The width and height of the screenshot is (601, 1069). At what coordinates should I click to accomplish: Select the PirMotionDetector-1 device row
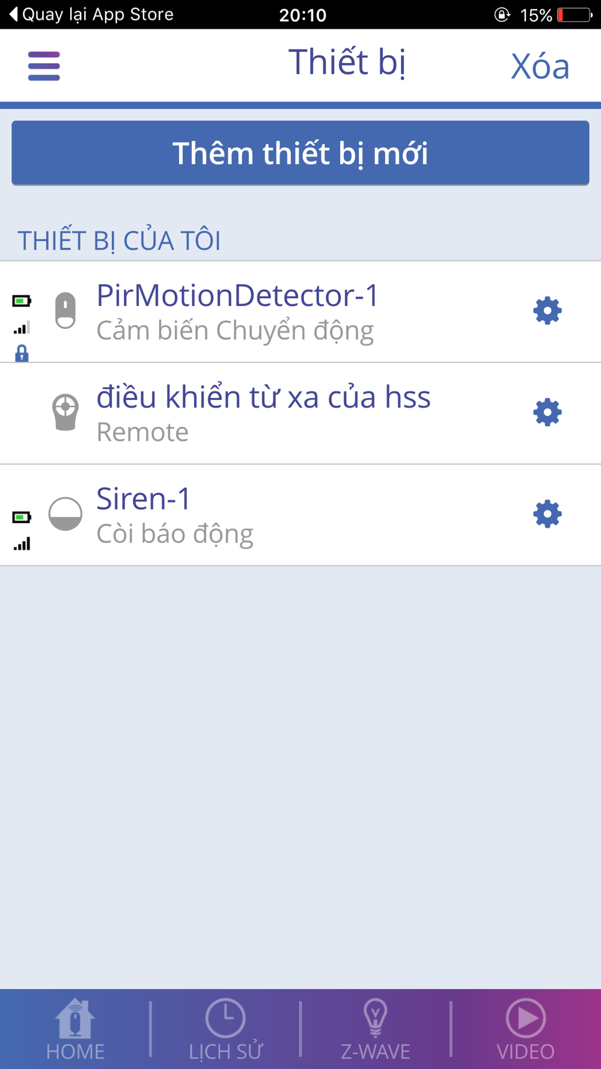[300, 312]
